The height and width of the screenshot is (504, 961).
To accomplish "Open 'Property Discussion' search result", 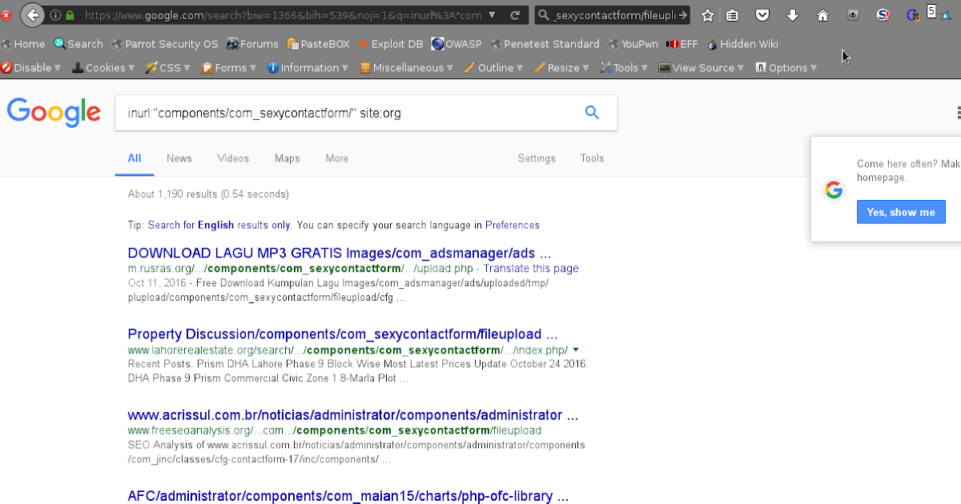I will pos(343,334).
